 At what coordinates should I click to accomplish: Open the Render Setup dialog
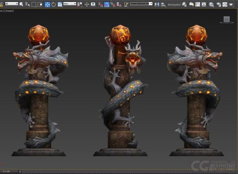[218, 4]
